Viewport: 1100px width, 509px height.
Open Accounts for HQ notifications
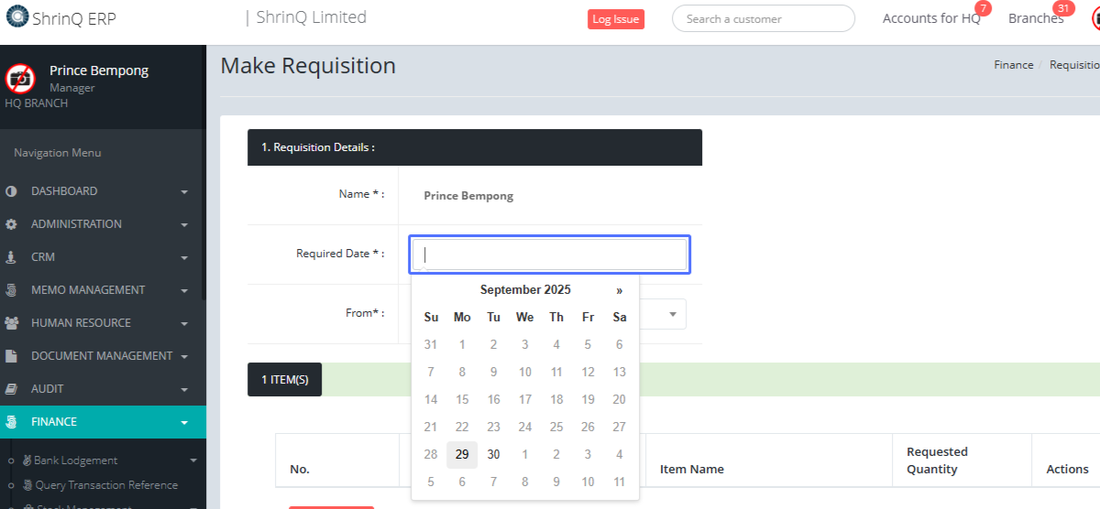(x=931, y=18)
